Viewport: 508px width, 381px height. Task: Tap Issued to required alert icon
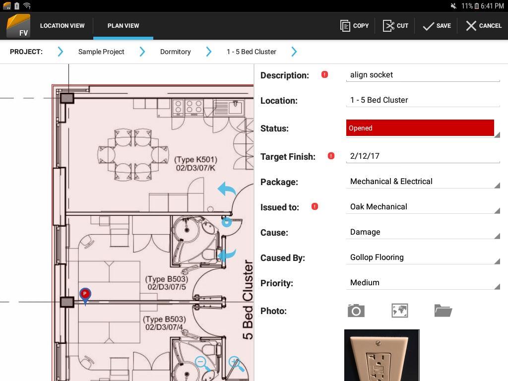315,206
